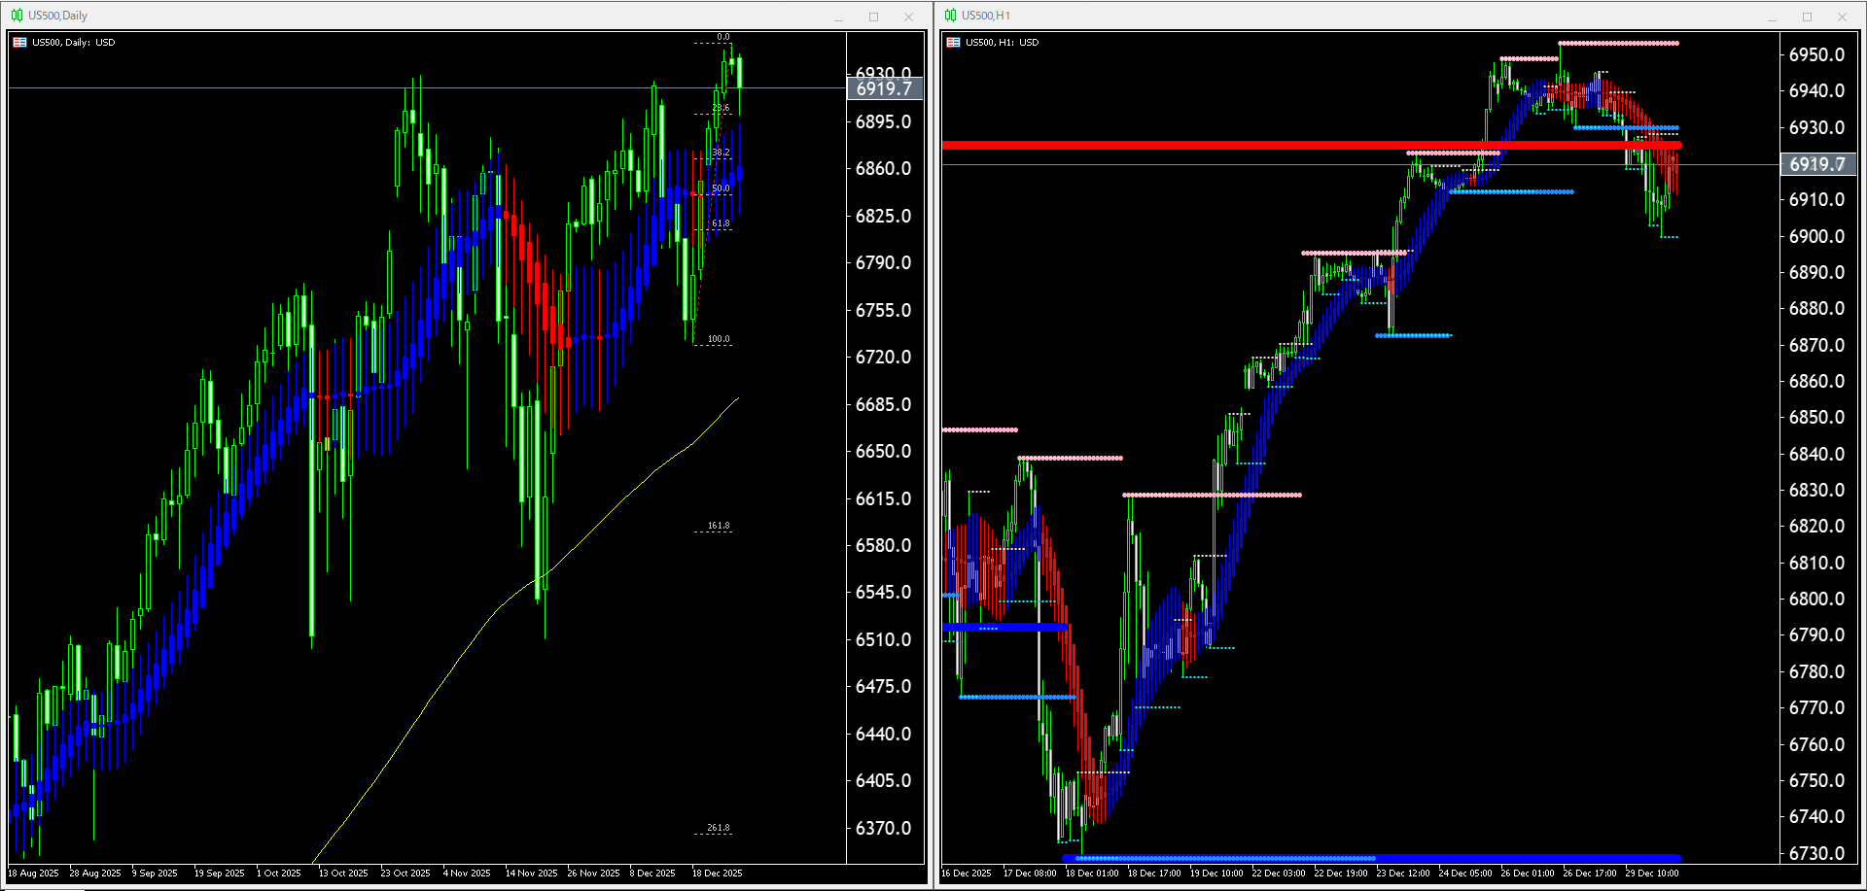
Task: Close the US500,Daily chart window
Action: point(908,17)
